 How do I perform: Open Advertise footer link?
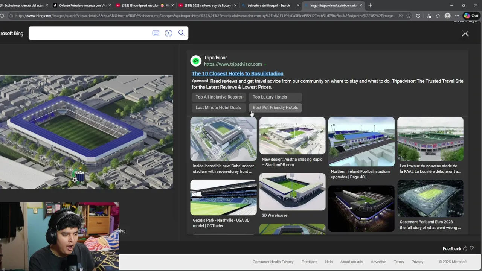tap(378, 262)
